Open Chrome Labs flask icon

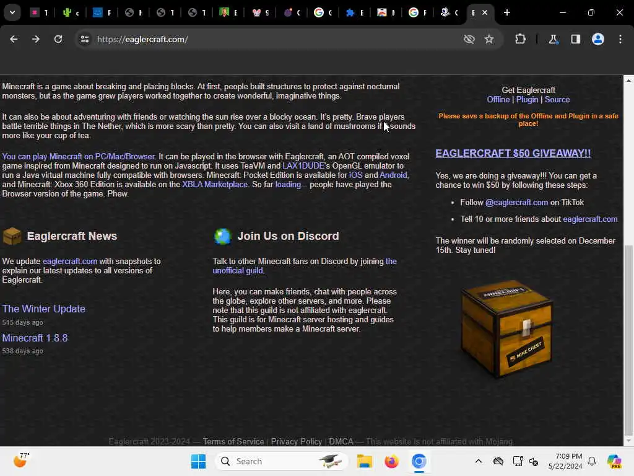coord(553,39)
